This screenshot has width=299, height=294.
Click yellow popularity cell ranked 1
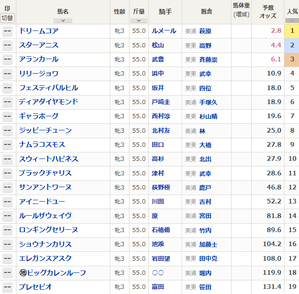coord(291,31)
